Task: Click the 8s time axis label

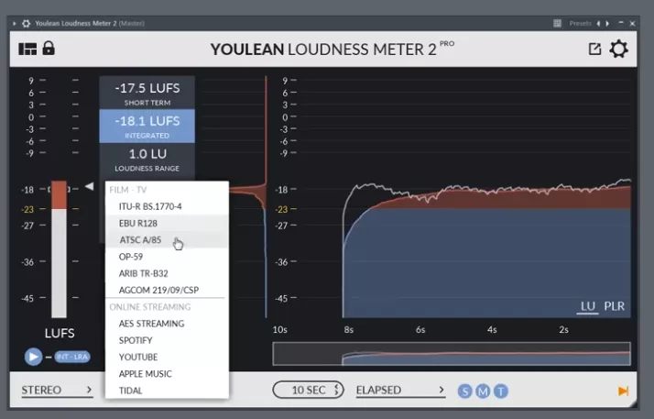Action: point(349,330)
